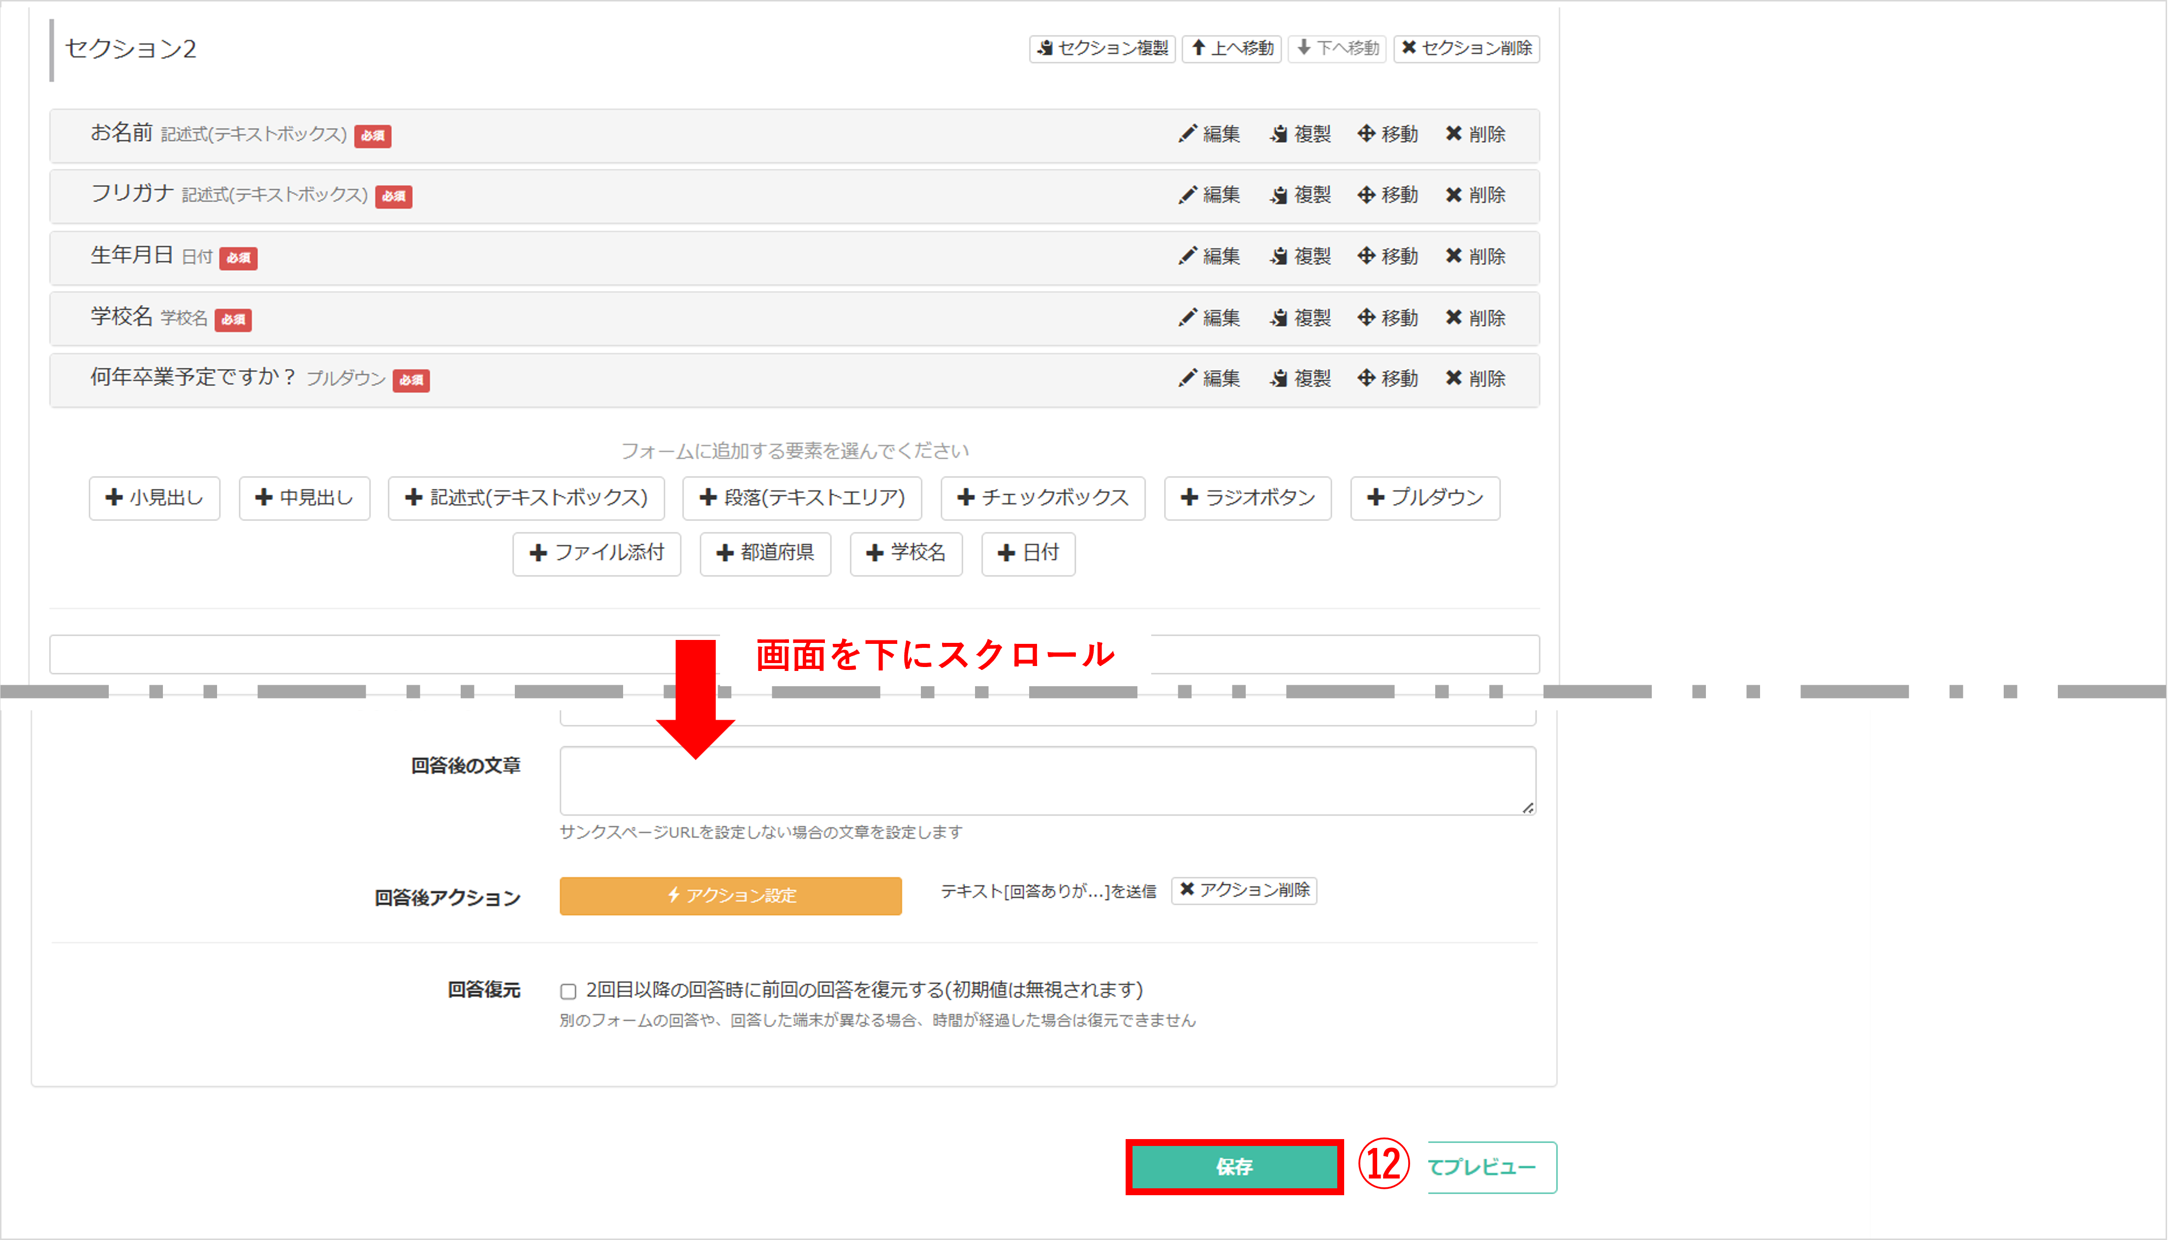The image size is (2173, 1240).
Task: Click the セクション2 heading text
Action: point(130,49)
